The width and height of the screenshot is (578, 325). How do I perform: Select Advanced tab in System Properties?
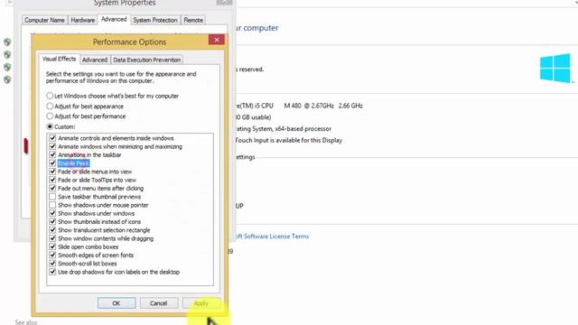(114, 19)
